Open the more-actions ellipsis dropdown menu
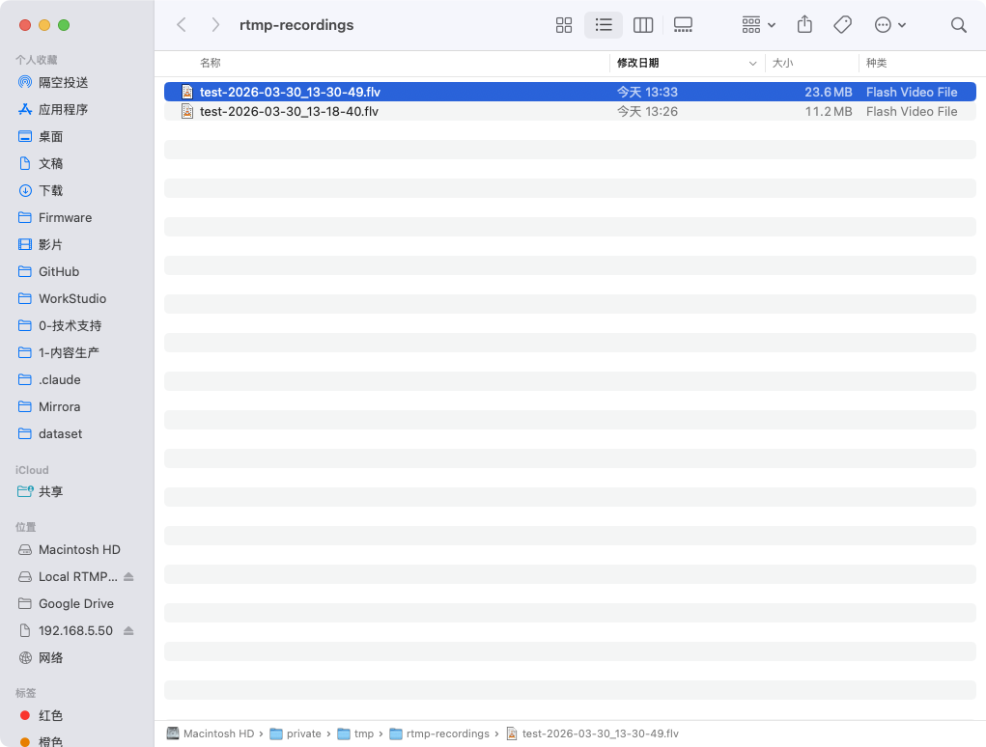 pyautogui.click(x=890, y=25)
